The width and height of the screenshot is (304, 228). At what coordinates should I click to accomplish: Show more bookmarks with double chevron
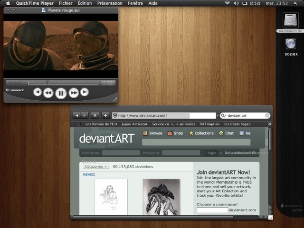click(270, 124)
